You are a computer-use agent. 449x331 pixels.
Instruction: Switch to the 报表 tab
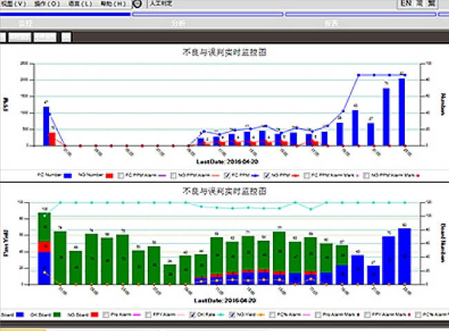[x=331, y=23]
